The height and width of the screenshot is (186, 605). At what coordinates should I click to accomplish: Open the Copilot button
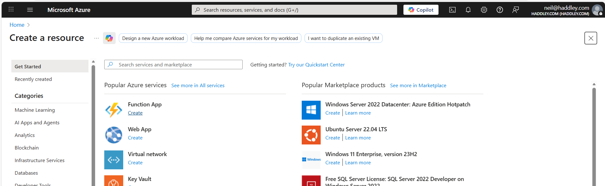pyautogui.click(x=421, y=10)
